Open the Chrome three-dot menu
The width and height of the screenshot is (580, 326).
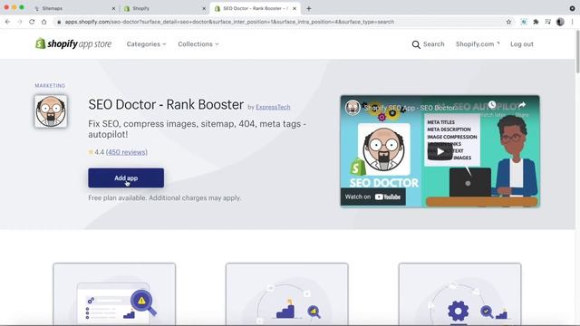point(572,22)
